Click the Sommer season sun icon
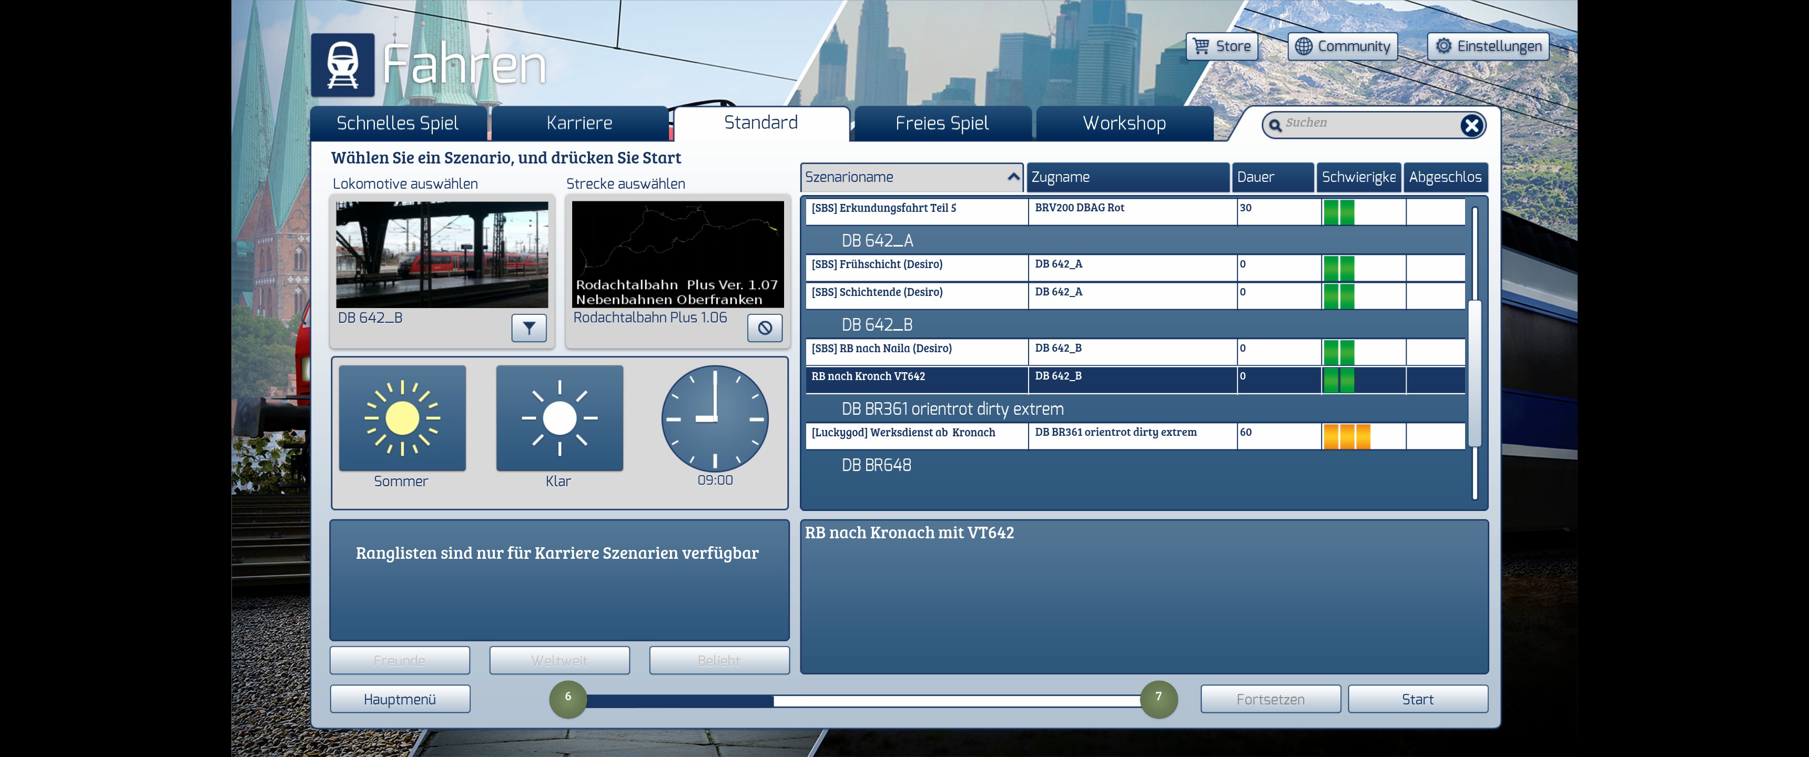The image size is (1809, 757). (x=402, y=418)
